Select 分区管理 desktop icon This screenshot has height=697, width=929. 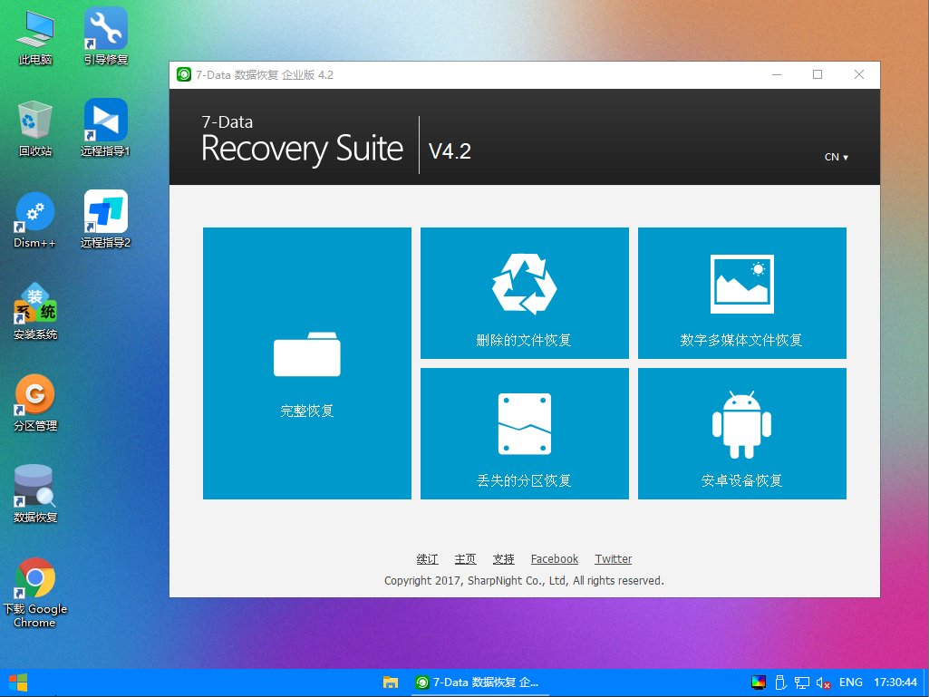(x=35, y=403)
